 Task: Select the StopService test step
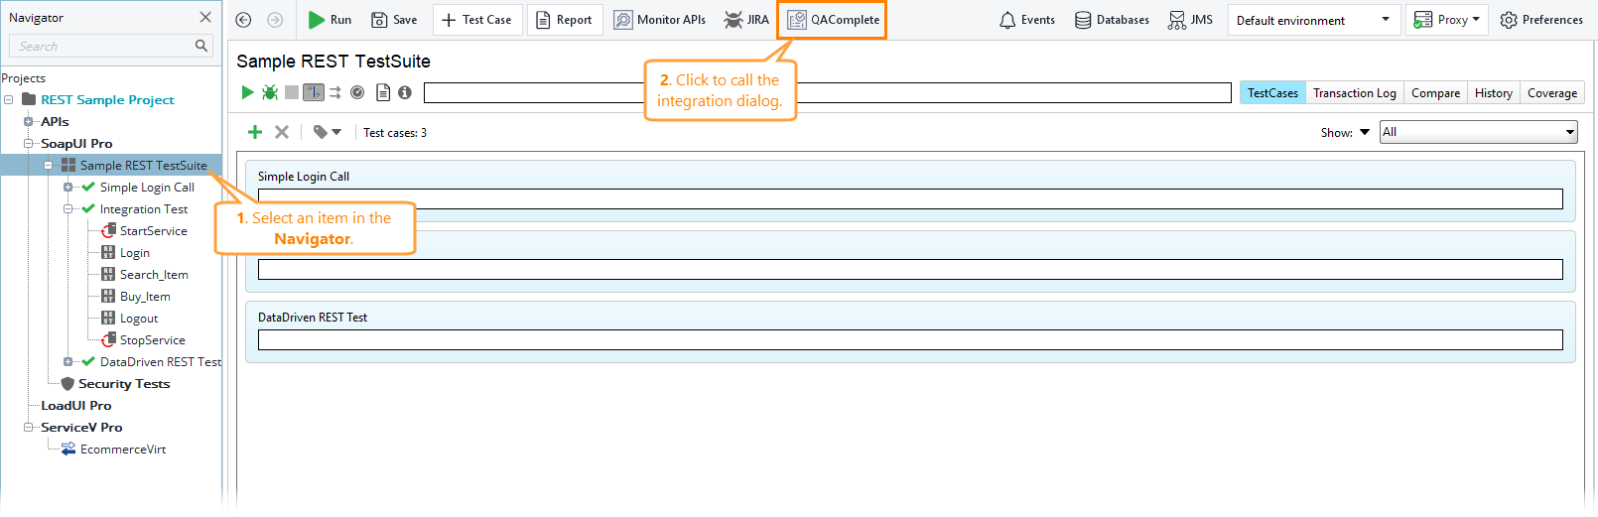(152, 339)
